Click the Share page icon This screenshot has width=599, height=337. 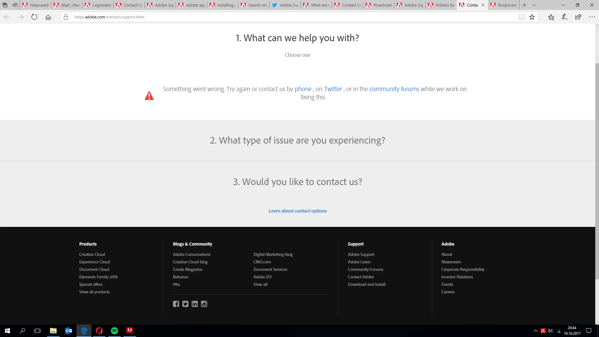click(578, 17)
